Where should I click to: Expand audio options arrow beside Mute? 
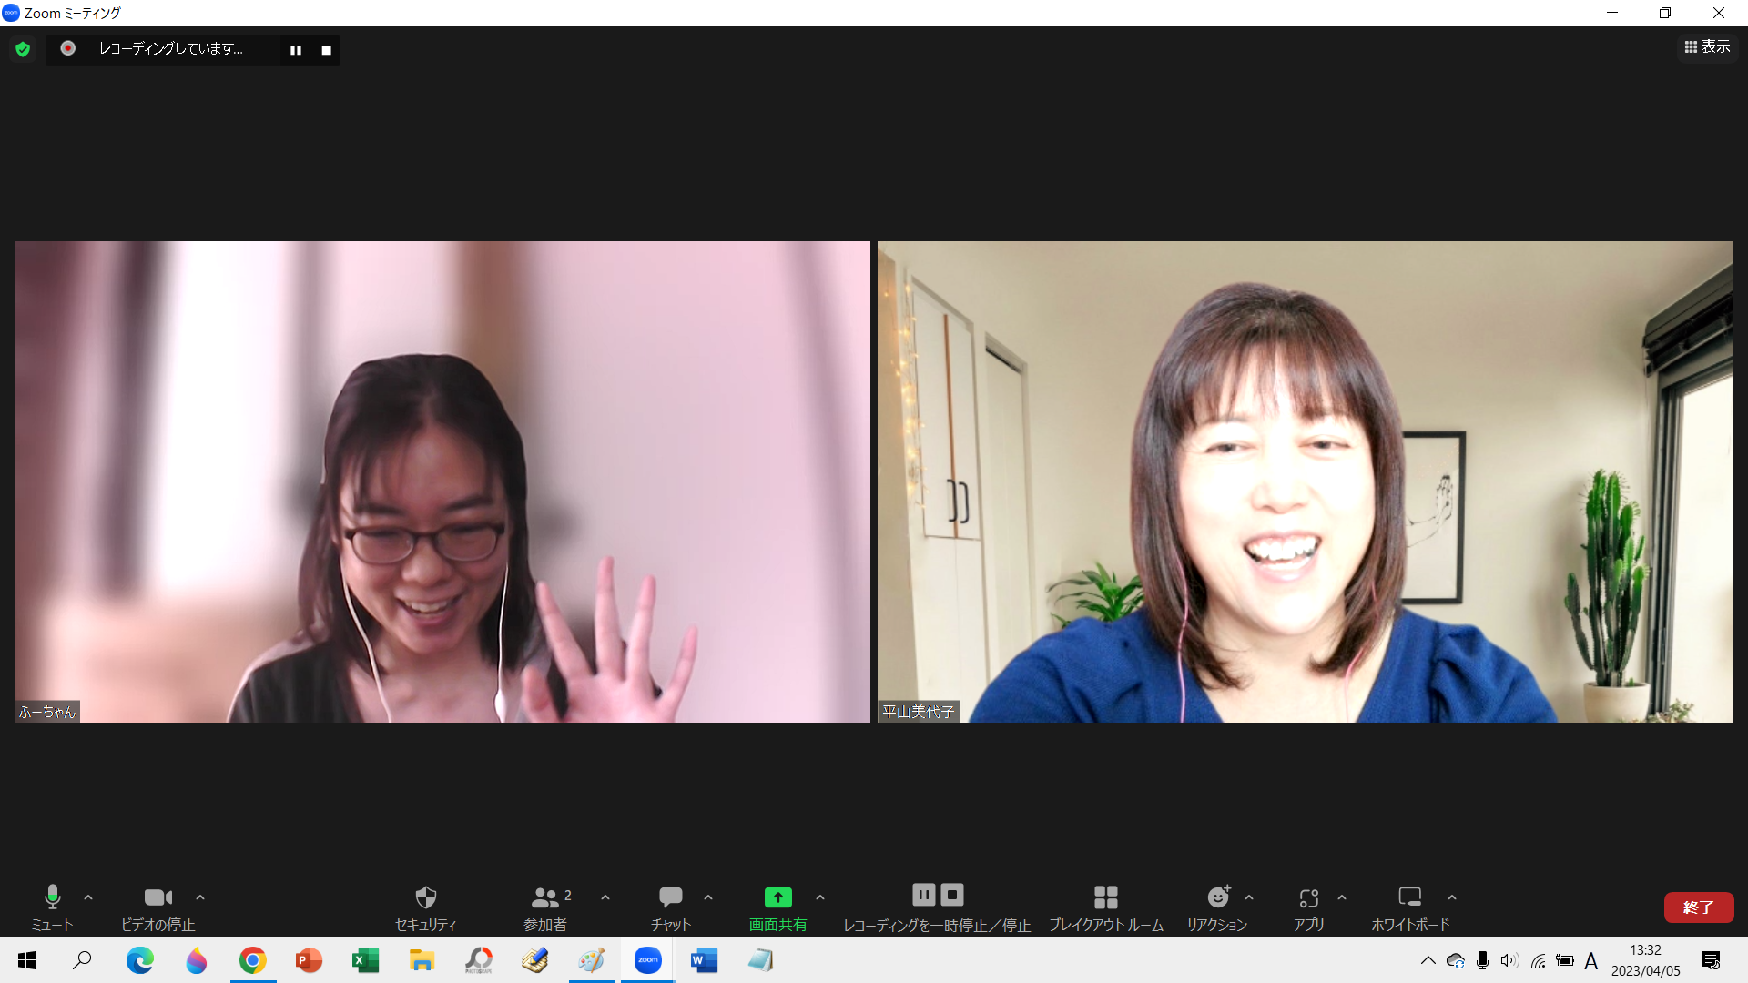[88, 897]
